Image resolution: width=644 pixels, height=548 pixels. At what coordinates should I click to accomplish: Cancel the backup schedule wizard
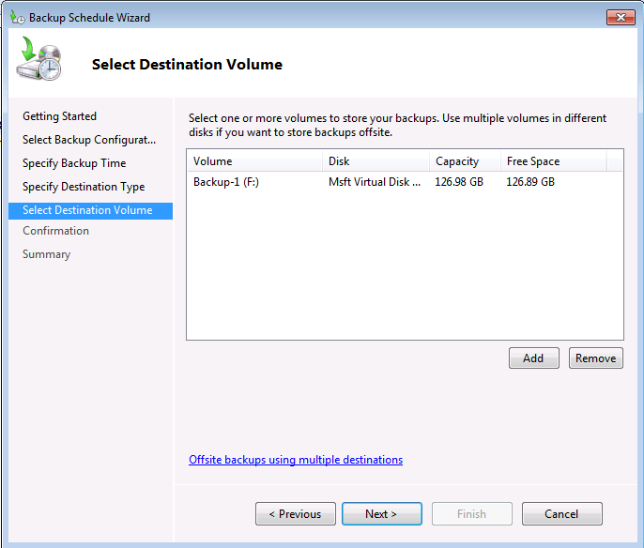point(561,513)
